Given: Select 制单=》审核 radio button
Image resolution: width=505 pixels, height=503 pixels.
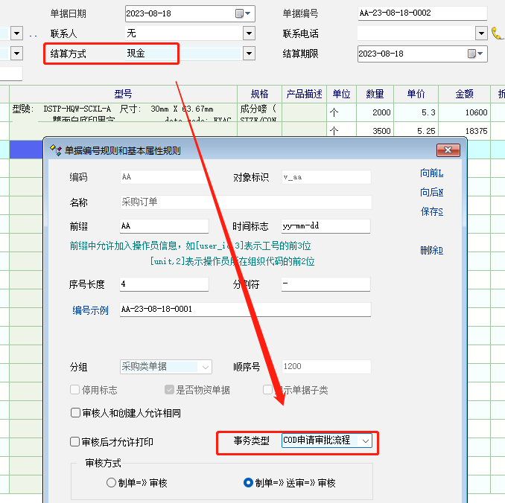Looking at the screenshot, I should click(x=111, y=483).
